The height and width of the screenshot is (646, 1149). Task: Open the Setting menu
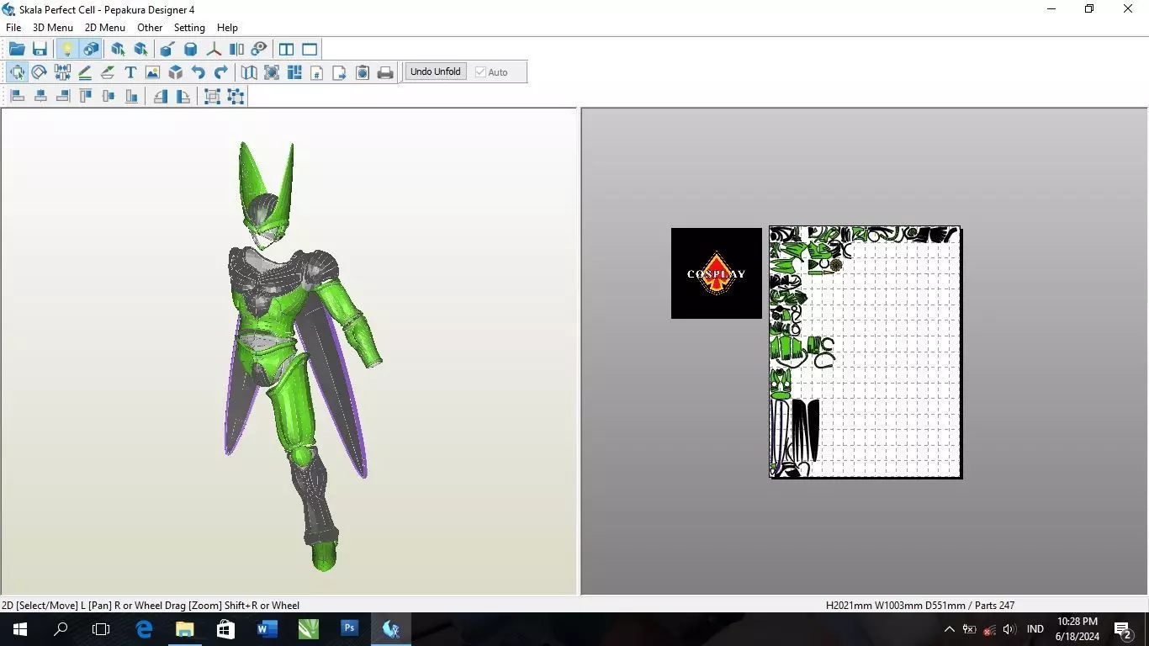point(189,28)
